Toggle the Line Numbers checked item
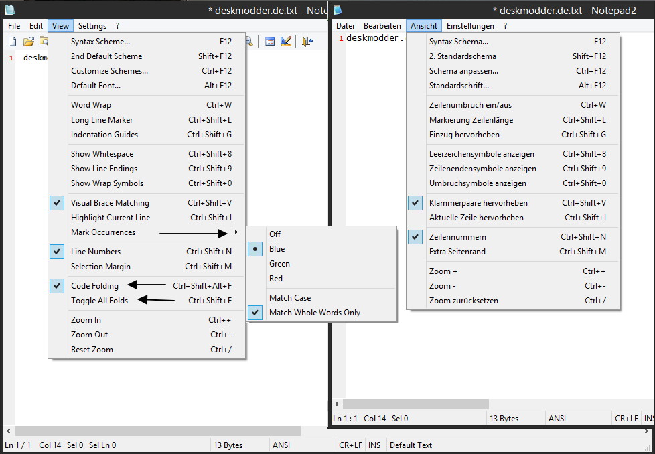Image resolution: width=655 pixels, height=454 pixels. (x=147, y=252)
